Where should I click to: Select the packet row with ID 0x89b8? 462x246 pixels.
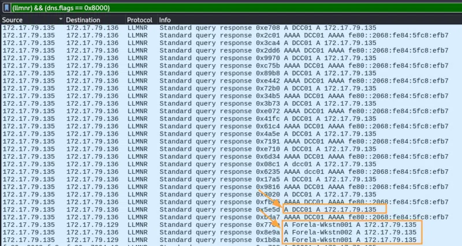pos(232,73)
